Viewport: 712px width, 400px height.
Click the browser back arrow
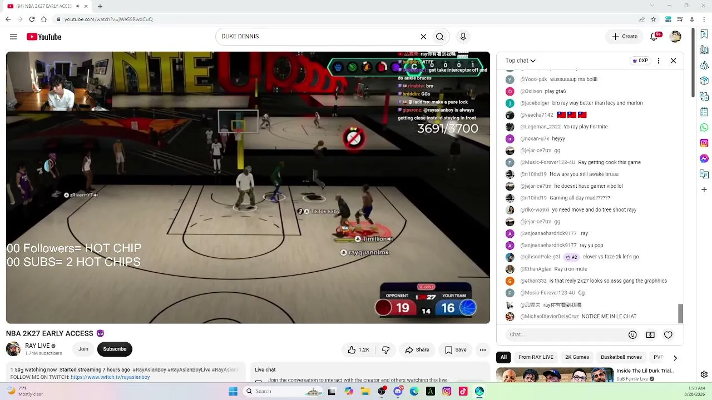point(8,19)
